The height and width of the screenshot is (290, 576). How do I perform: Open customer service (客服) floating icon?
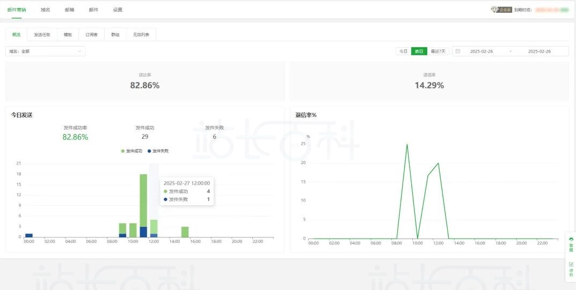(x=571, y=240)
